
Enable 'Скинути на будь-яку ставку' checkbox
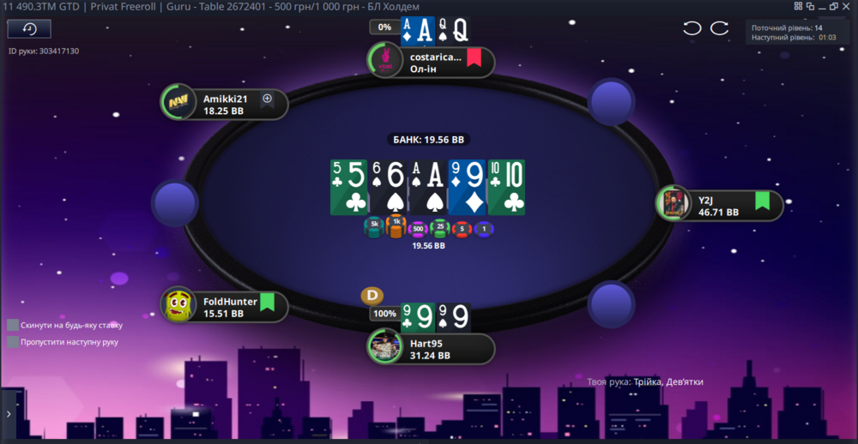(x=13, y=326)
